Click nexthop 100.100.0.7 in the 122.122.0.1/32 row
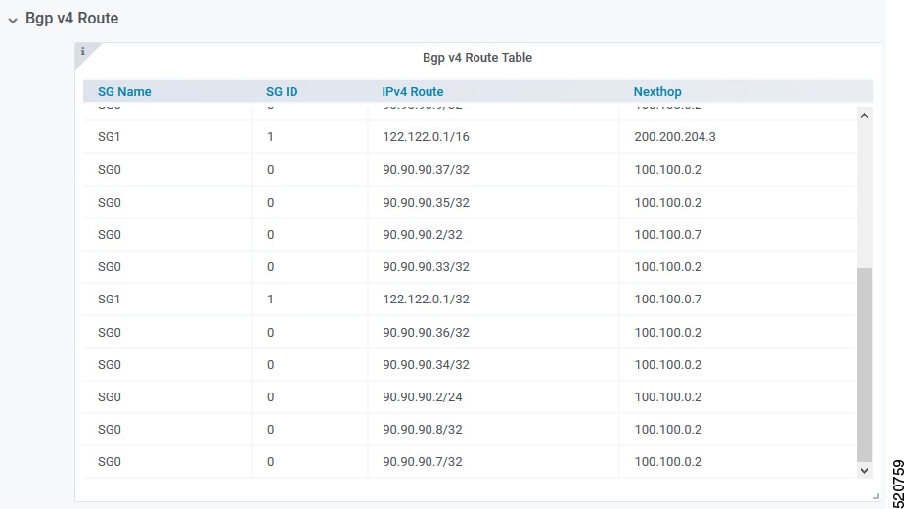The image size is (904, 509). pyautogui.click(x=667, y=299)
